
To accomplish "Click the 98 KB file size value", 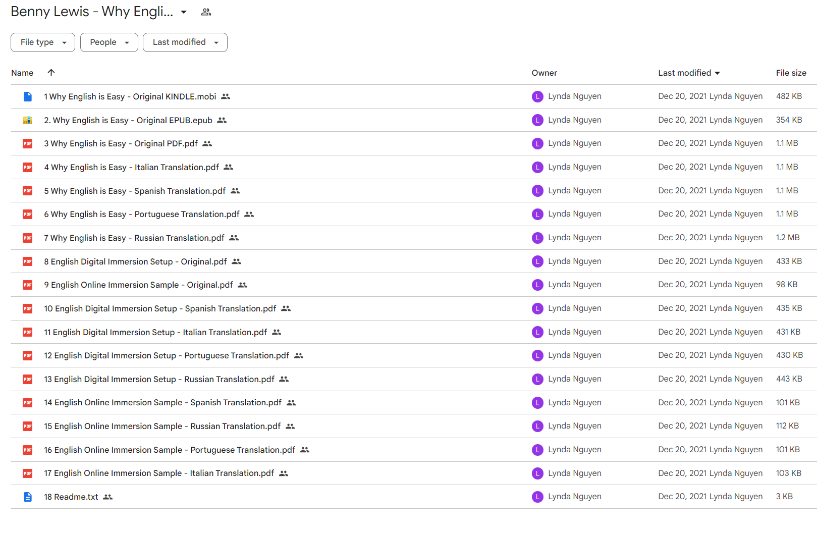I will point(787,285).
